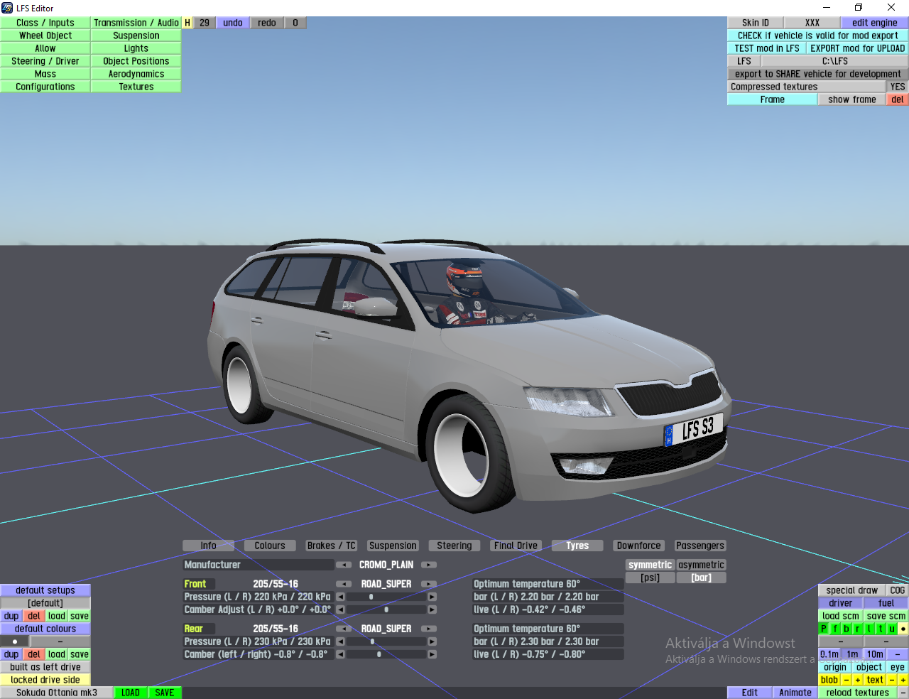The image size is (909, 699).
Task: Click the yellow dot view button
Action: (x=903, y=629)
